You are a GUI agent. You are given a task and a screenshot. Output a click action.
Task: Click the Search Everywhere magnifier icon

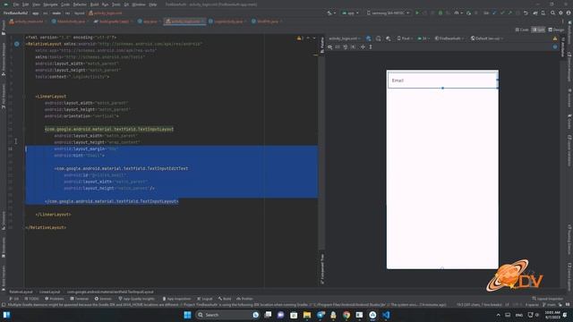click(x=552, y=13)
